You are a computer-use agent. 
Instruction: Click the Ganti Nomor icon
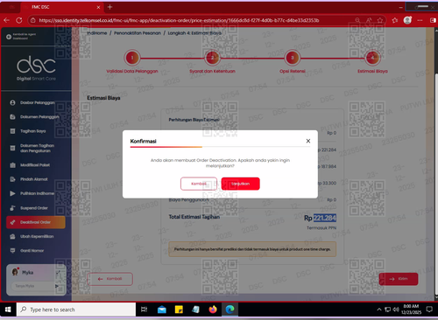12,251
